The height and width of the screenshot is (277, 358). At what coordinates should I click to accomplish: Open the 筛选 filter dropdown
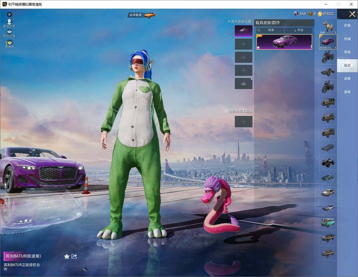[298, 30]
